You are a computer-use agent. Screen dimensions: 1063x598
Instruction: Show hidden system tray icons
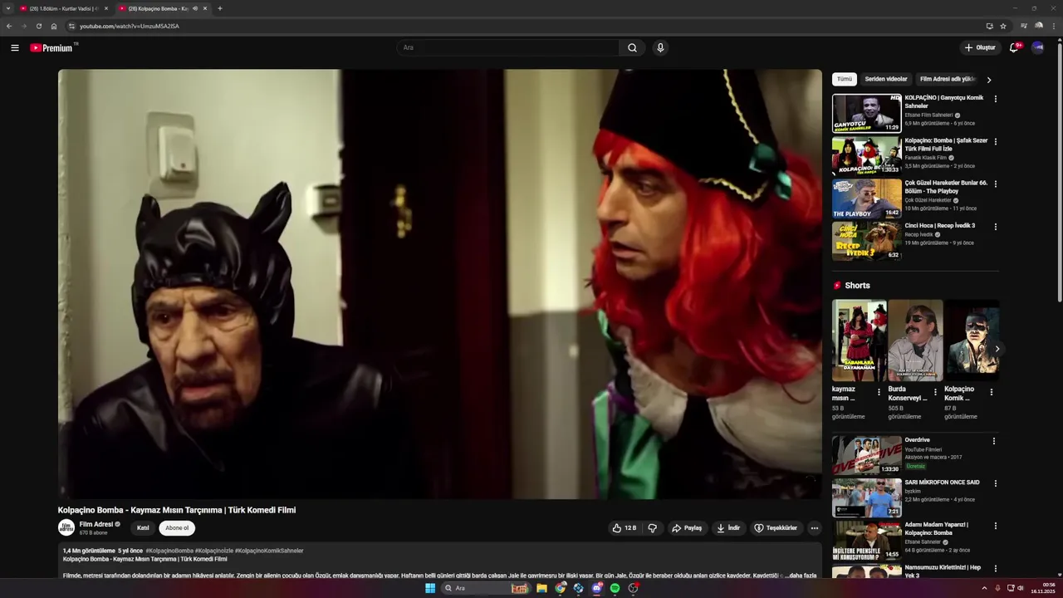pos(986,588)
